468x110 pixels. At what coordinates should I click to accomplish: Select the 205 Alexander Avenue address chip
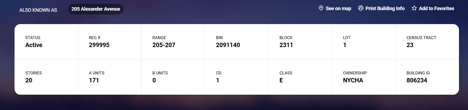[x=96, y=9]
